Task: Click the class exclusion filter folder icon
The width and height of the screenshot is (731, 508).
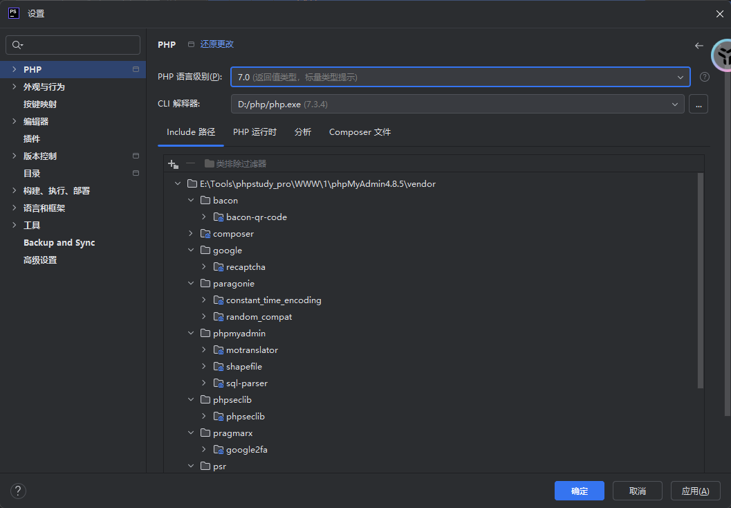Action: tap(210, 163)
